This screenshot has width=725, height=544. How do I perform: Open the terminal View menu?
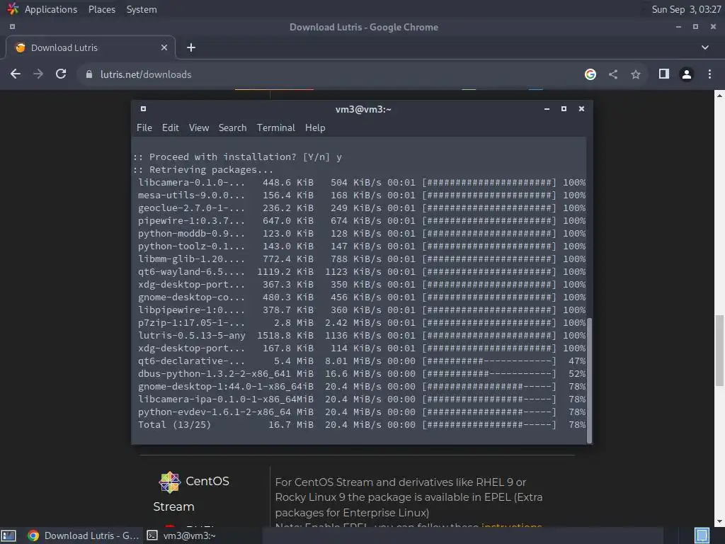(x=199, y=127)
